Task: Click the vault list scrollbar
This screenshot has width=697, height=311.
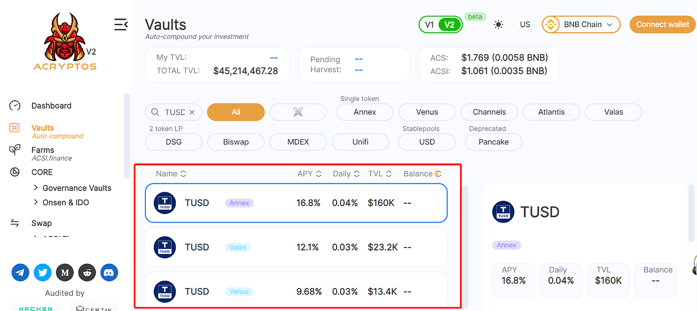Action: pyautogui.click(x=466, y=246)
